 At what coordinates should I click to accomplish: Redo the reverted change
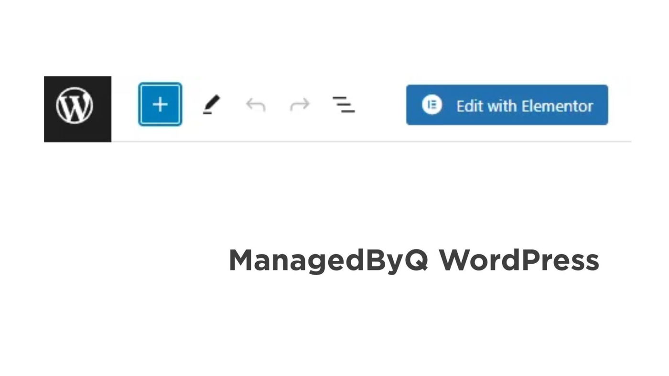[x=300, y=105]
